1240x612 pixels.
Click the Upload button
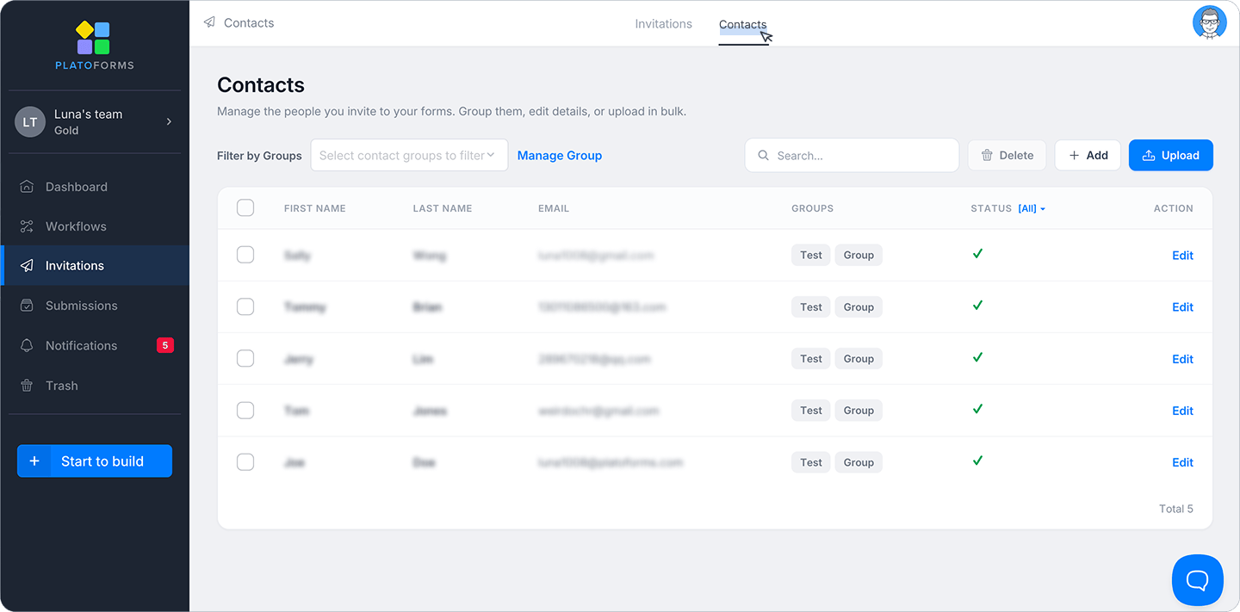pyautogui.click(x=1171, y=155)
